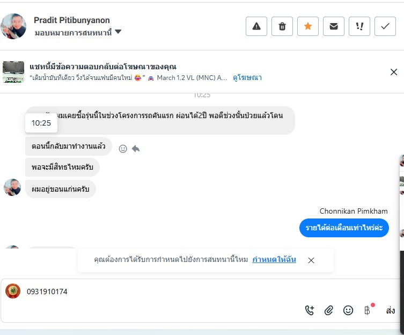Click the exclamation priority icon
The width and height of the screenshot is (404, 335).
359,26
